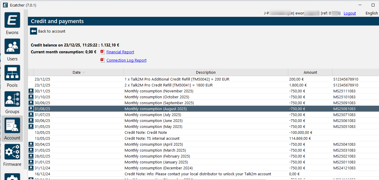Click the Logout link
This screenshot has height=180, width=379.
click(x=350, y=13)
